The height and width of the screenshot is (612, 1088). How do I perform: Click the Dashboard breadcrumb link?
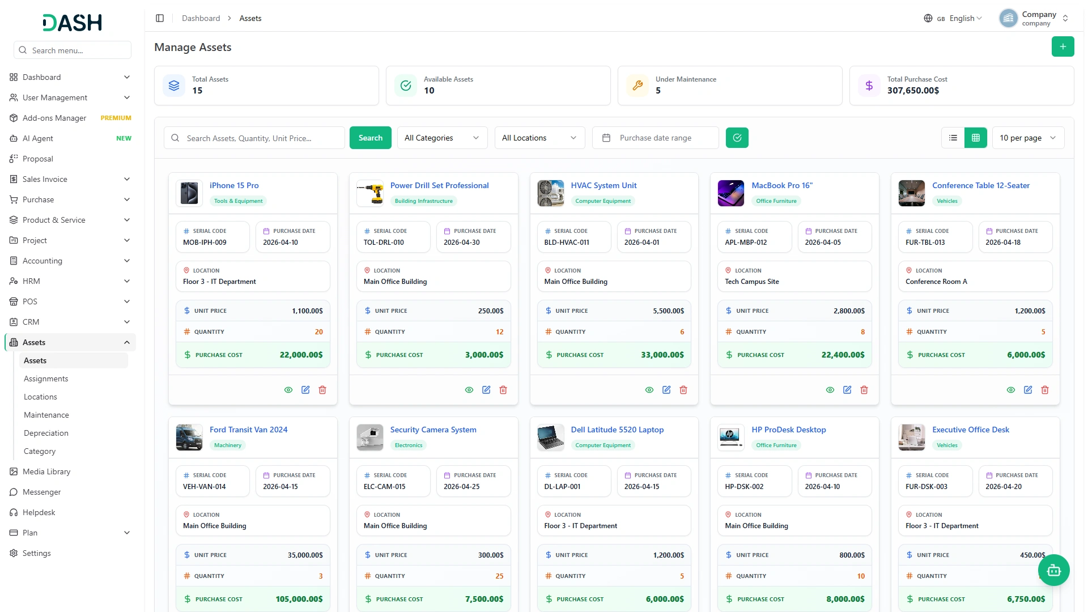click(x=201, y=18)
